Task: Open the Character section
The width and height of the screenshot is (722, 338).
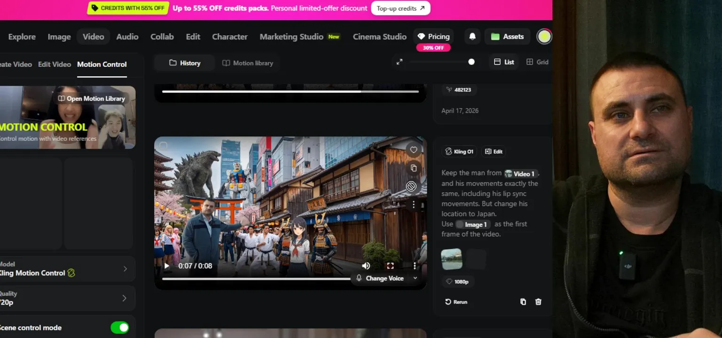Action: point(230,37)
